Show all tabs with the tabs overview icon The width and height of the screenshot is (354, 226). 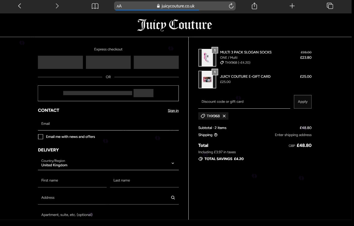(330, 6)
